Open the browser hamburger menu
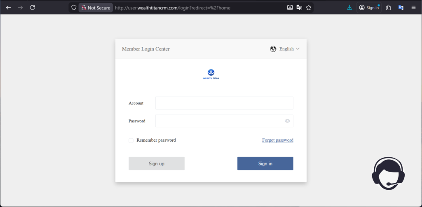 pos(413,7)
